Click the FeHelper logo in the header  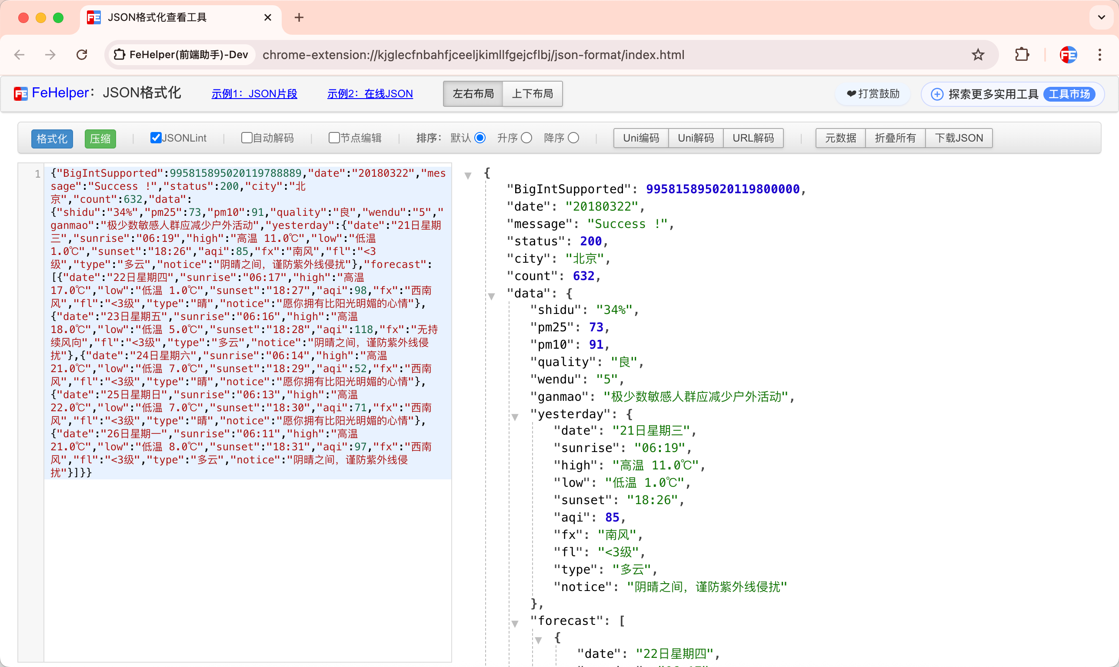click(x=21, y=93)
